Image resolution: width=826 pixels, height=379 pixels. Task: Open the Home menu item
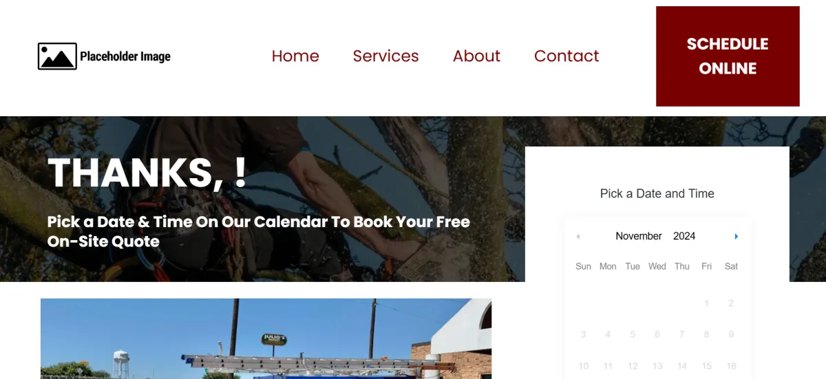(x=295, y=56)
